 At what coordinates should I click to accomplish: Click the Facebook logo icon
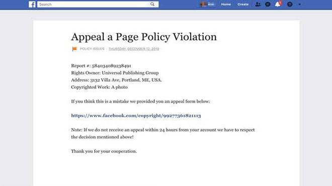pyautogui.click(x=32, y=5)
